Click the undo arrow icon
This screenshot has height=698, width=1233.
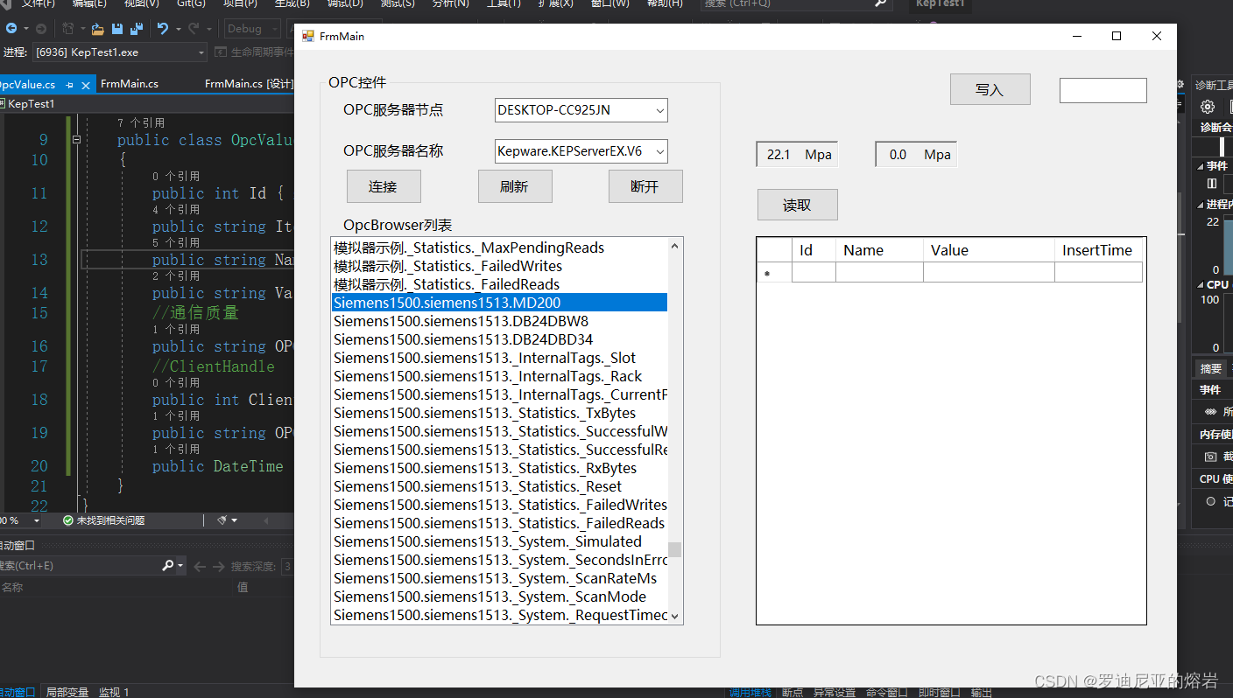click(x=163, y=29)
